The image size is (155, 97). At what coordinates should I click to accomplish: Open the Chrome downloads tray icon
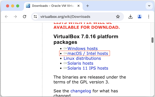coord(131,17)
